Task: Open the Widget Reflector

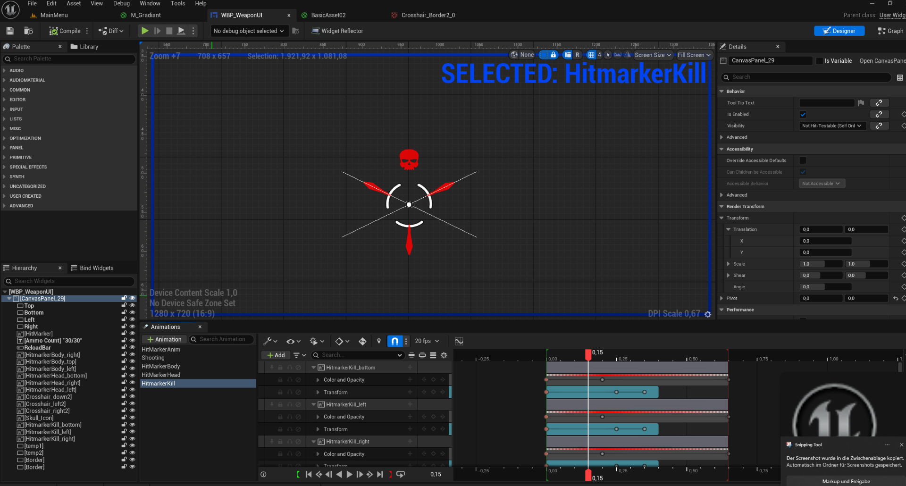Action: coord(337,31)
